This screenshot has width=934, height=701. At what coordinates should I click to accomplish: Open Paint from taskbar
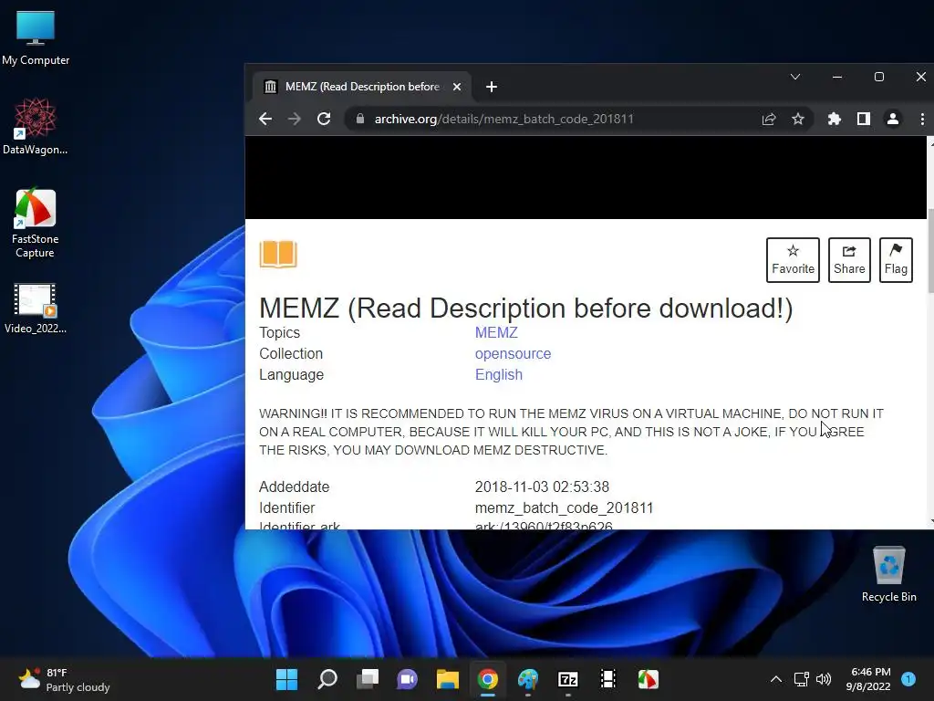coord(528,679)
